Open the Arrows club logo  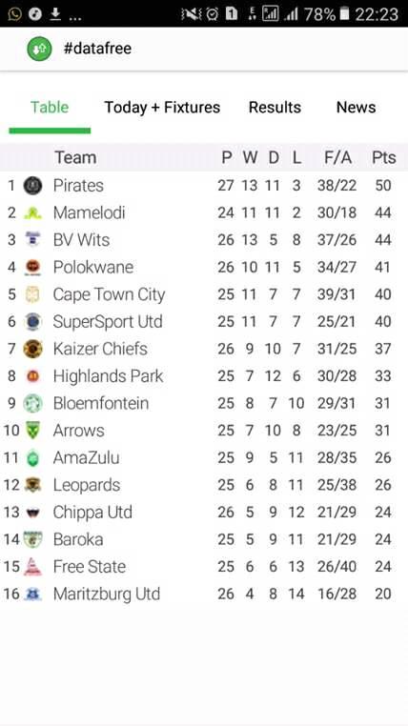(x=32, y=431)
